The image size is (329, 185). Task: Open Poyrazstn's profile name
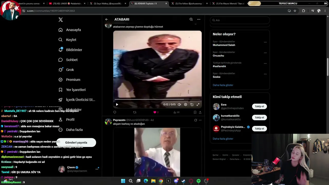pyautogui.click(x=119, y=120)
